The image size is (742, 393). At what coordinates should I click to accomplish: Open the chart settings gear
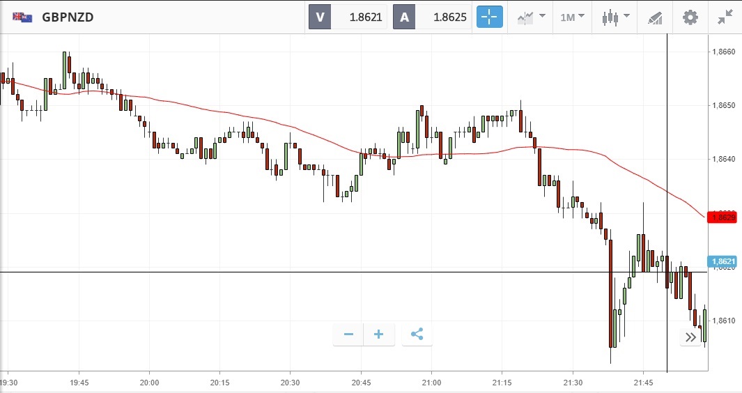pyautogui.click(x=690, y=17)
